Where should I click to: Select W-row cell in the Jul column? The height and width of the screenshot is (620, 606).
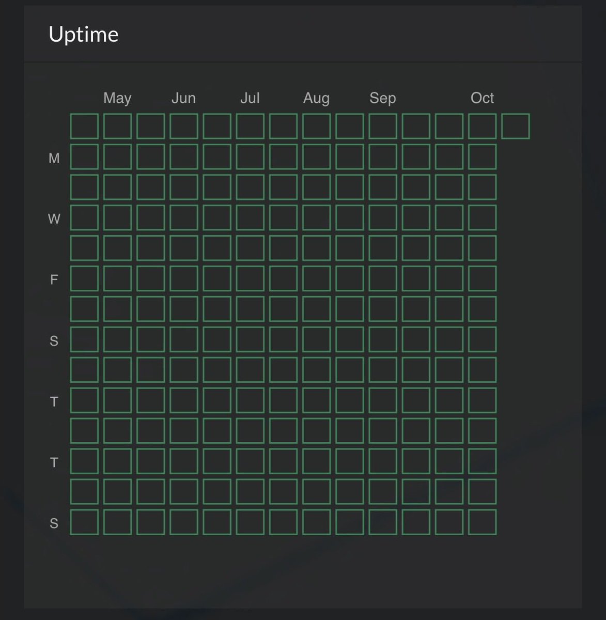coord(250,218)
